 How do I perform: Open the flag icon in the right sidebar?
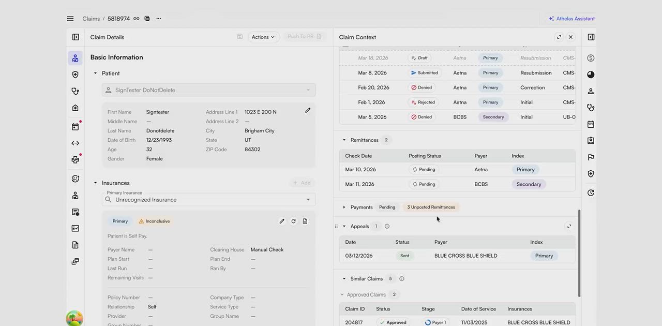tap(591, 157)
